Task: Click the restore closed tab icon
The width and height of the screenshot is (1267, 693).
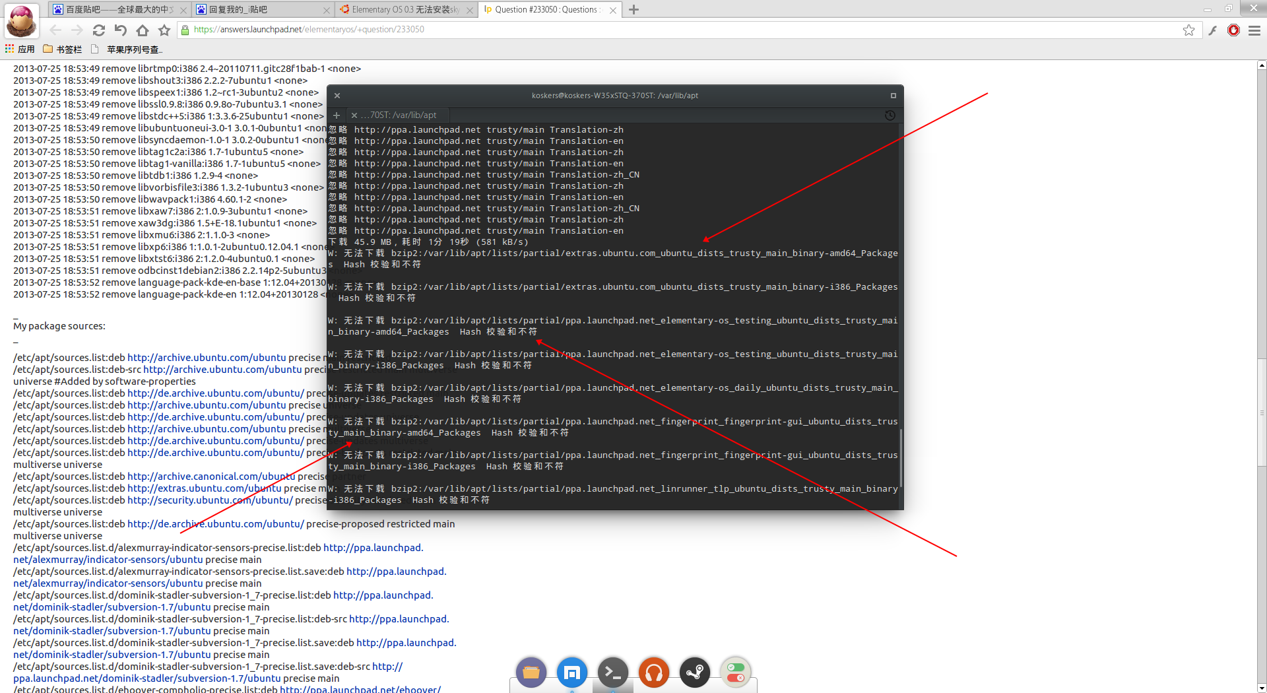Action: (121, 30)
